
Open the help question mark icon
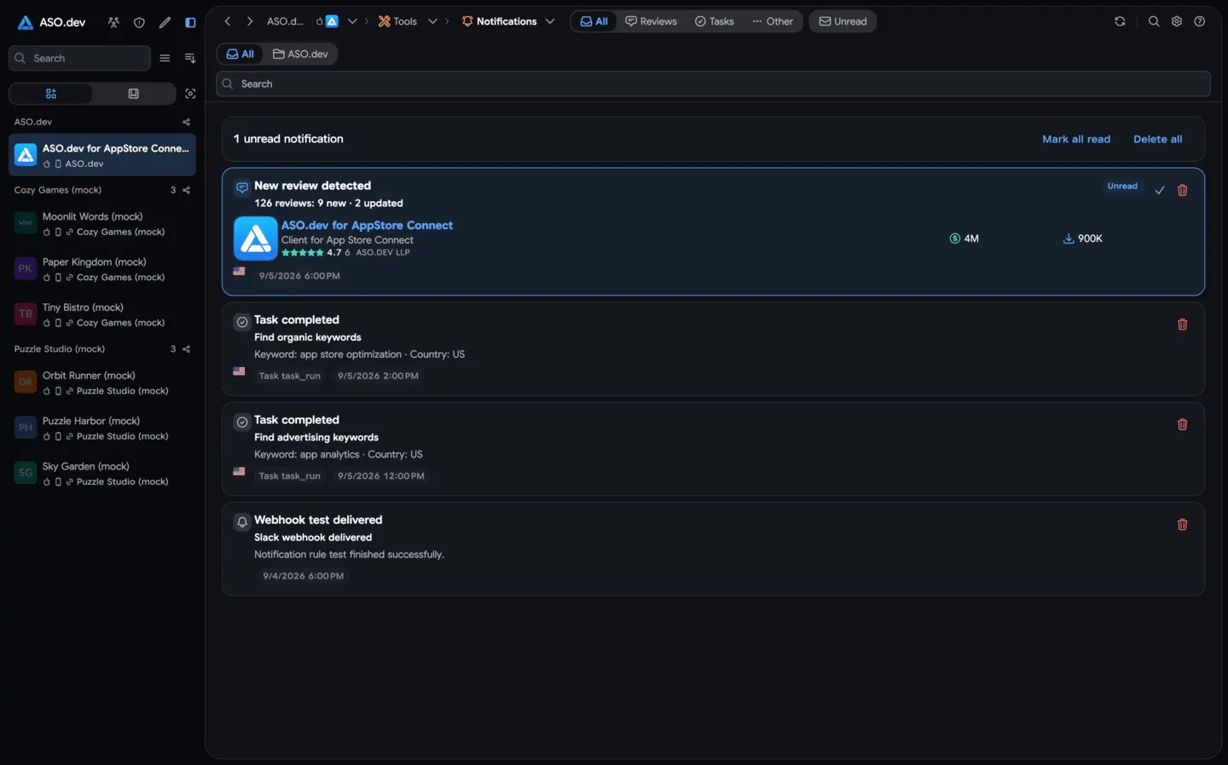pyautogui.click(x=1200, y=21)
